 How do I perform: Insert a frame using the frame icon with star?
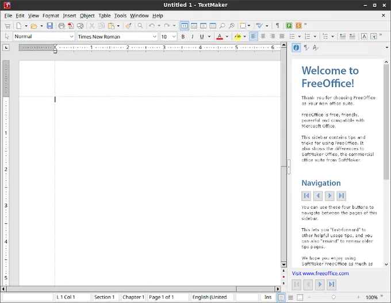click(243, 26)
